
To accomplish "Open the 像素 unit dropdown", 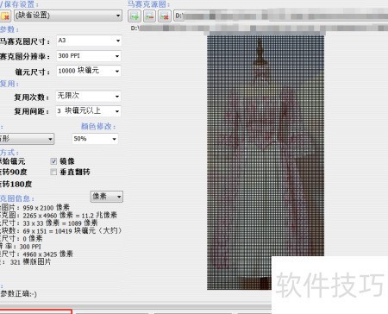I will coord(107,197).
